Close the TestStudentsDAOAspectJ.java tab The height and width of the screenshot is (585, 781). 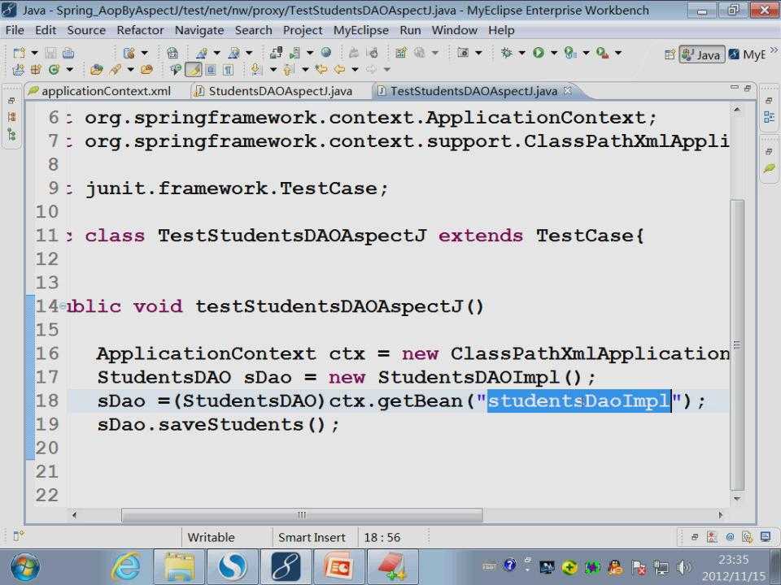[567, 90]
